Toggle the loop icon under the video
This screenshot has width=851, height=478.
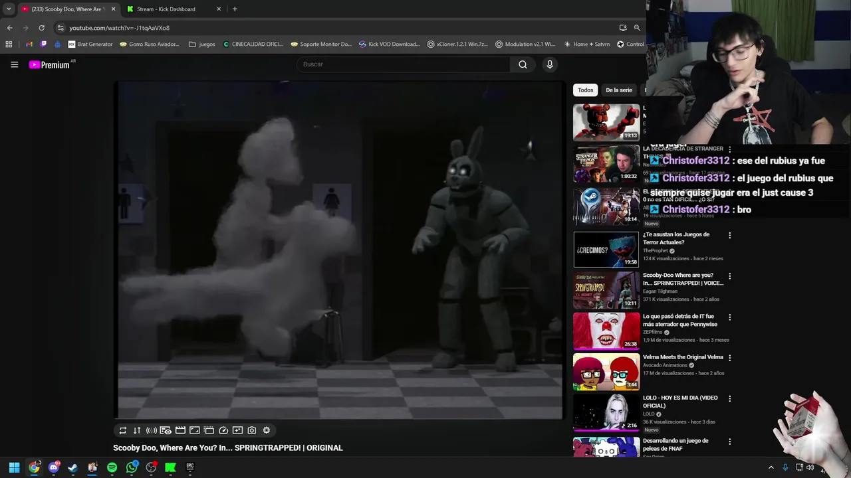[x=122, y=430]
